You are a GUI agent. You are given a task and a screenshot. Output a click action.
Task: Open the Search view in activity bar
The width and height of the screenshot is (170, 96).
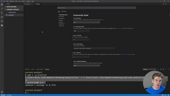(x=2, y=9)
